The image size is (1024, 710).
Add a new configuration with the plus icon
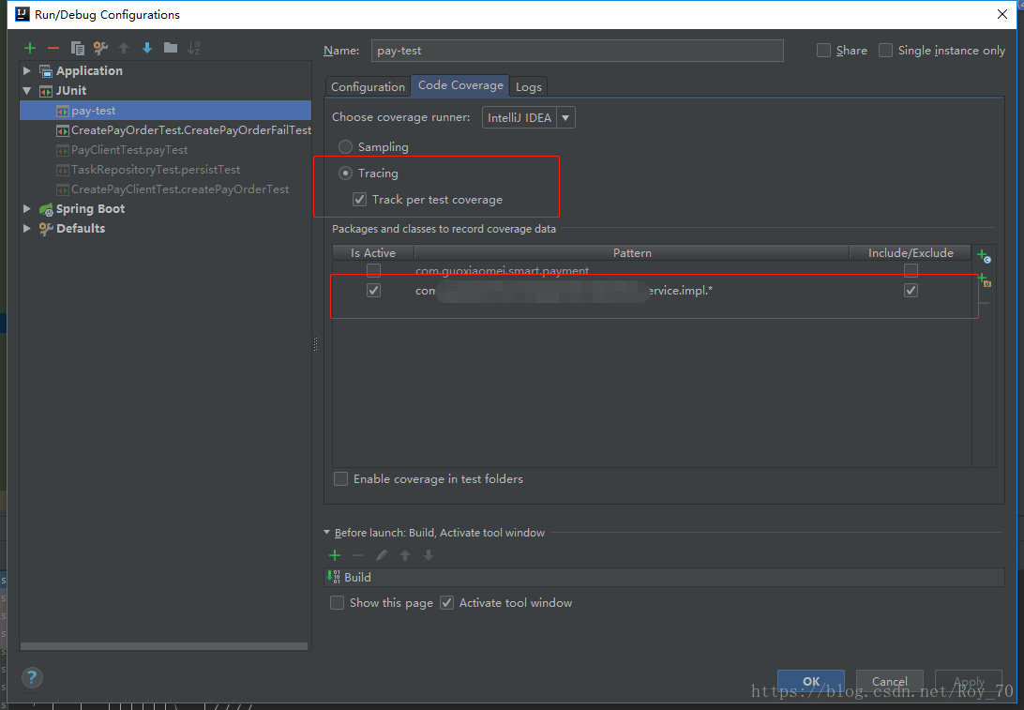pos(30,48)
